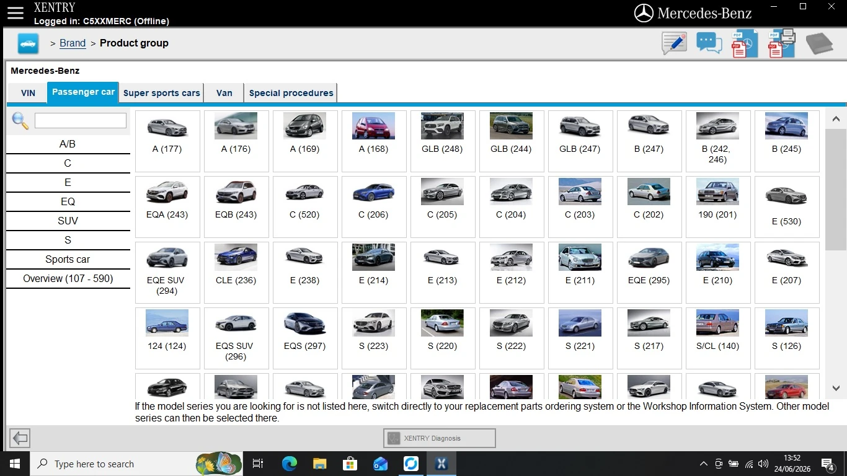This screenshot has width=847, height=476.
Task: Select the 124 (124) model series
Action: click(x=167, y=338)
